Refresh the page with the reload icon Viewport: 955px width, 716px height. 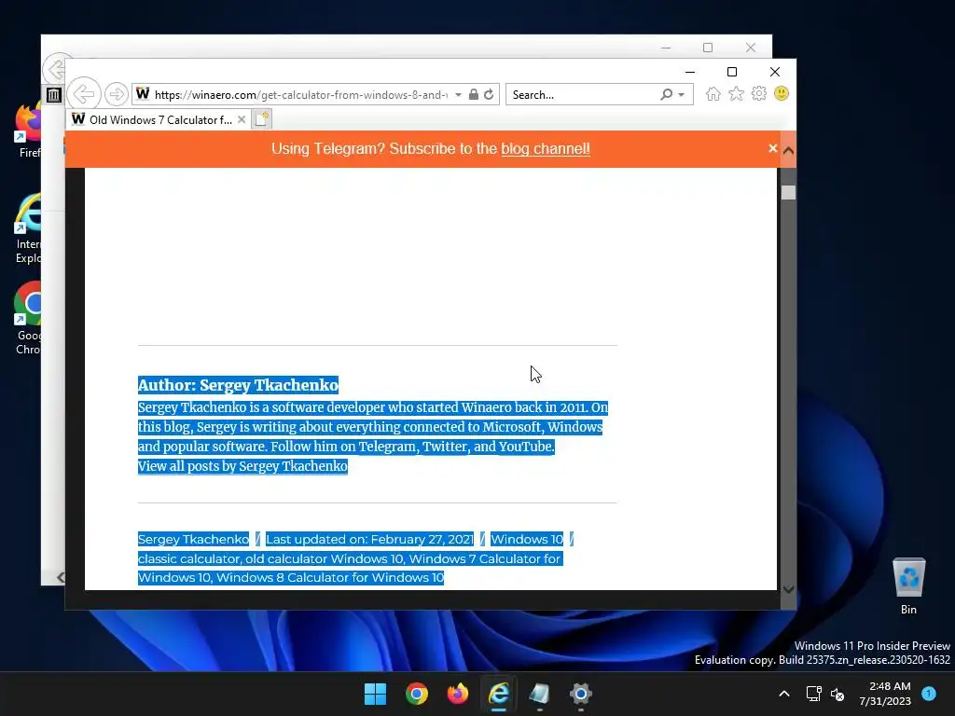(x=489, y=94)
